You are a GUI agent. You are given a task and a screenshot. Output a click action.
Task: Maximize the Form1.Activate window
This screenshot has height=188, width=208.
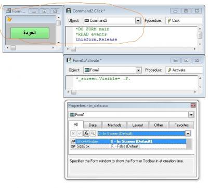[x=186, y=60]
